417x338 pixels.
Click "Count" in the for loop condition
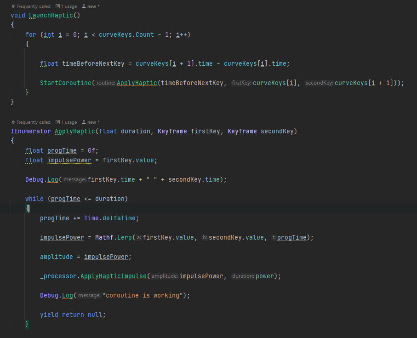[x=145, y=35]
